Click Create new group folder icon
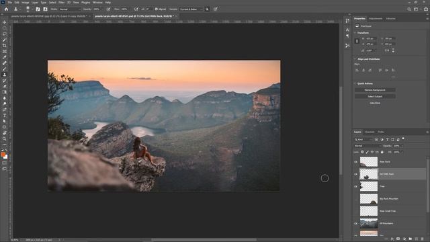This screenshot has height=242, width=430. [411, 239]
